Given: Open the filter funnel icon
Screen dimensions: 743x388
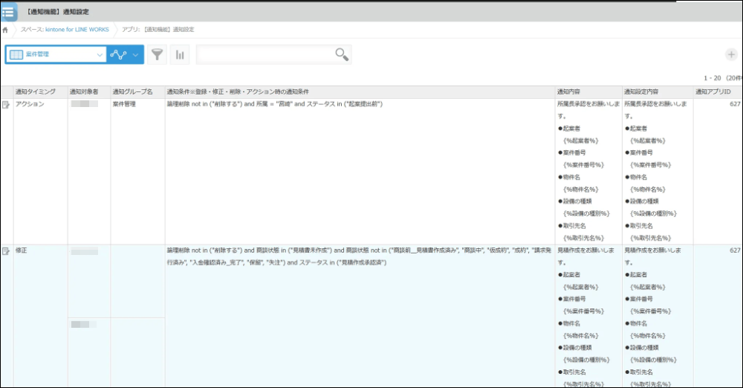Looking at the screenshot, I should tap(157, 54).
